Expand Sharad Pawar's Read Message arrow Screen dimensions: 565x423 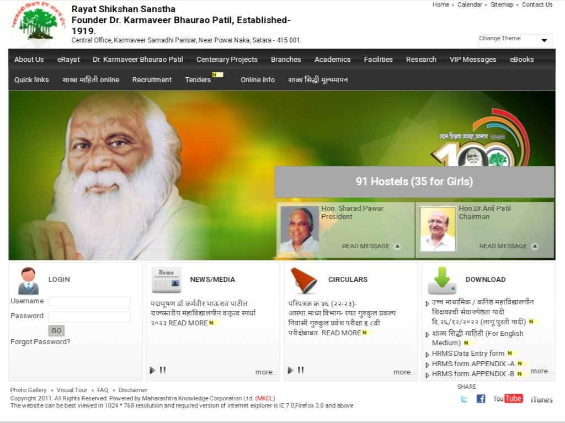pos(397,247)
